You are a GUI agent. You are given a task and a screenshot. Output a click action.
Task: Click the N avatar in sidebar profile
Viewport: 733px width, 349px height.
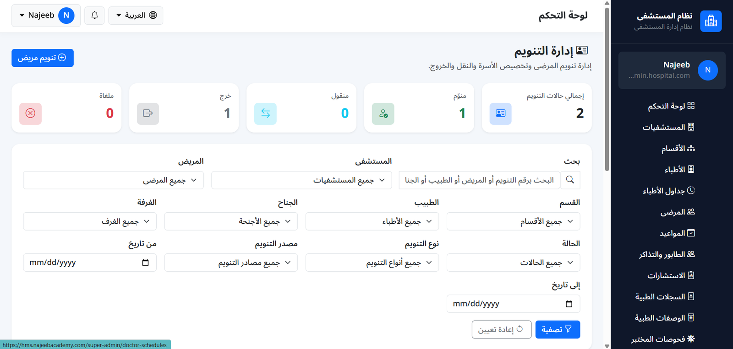[x=708, y=70]
